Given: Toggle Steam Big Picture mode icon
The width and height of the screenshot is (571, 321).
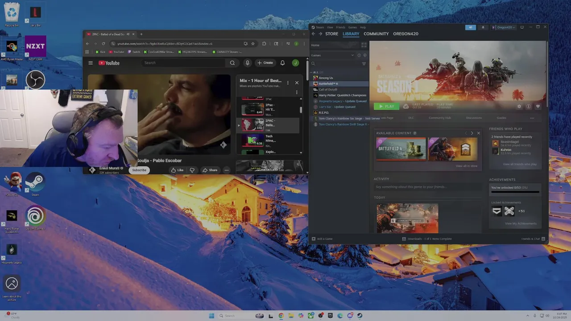Looking at the screenshot, I should 522,27.
